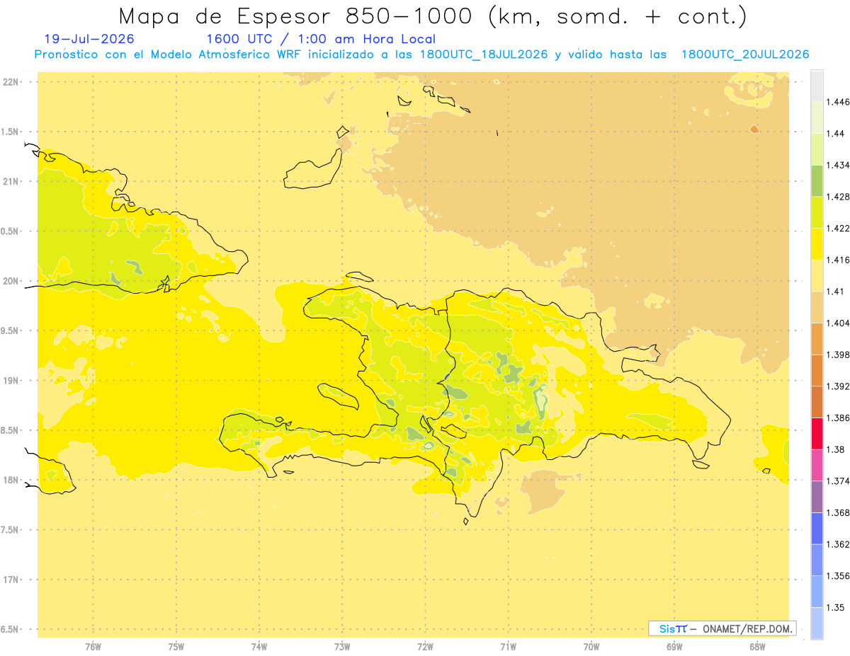Click the forecast date "19-Jul-2026"

(89, 39)
